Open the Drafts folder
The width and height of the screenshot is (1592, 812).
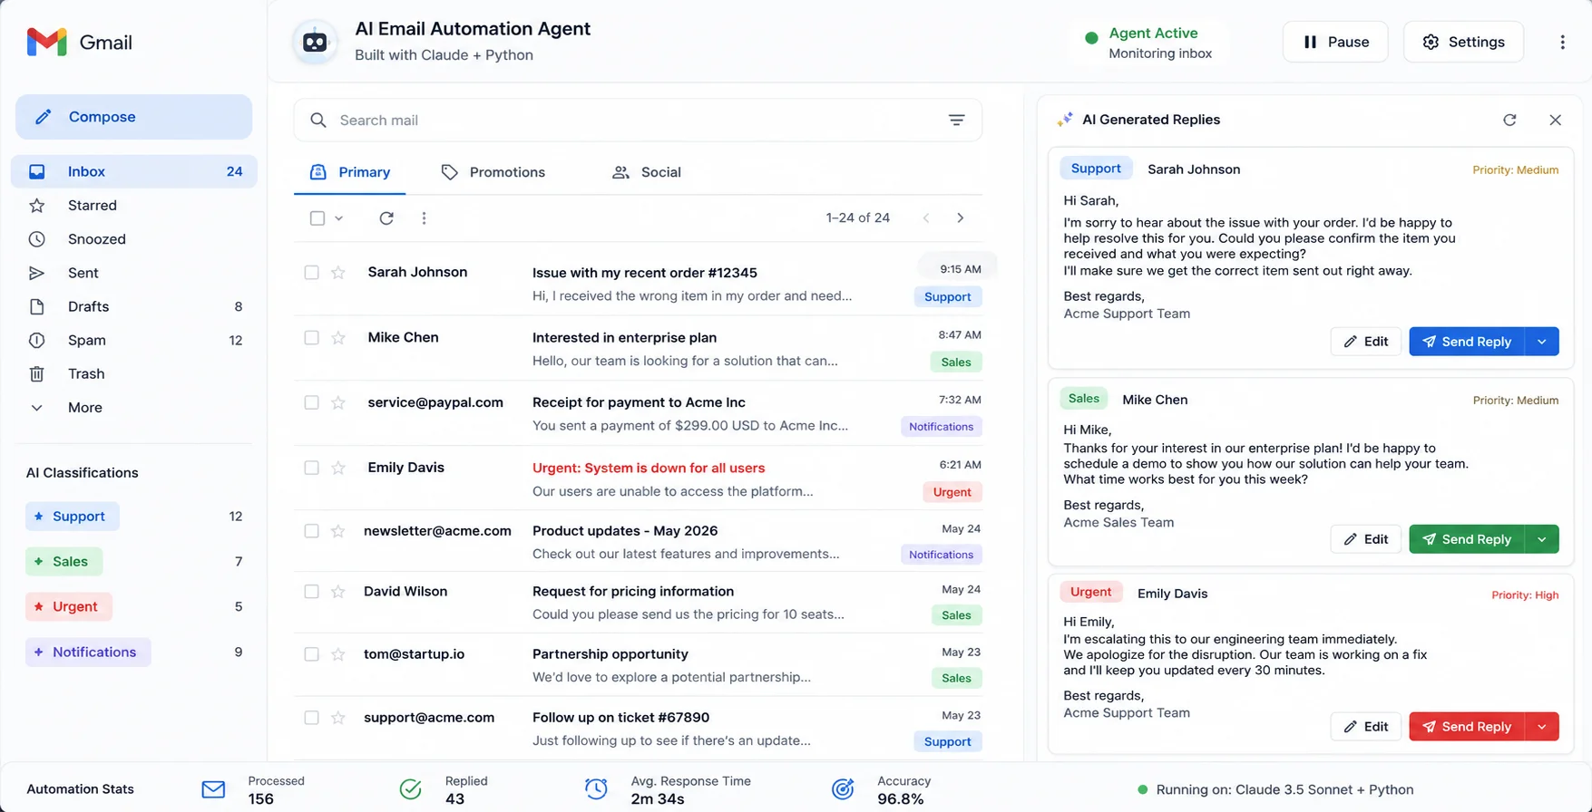click(133, 306)
